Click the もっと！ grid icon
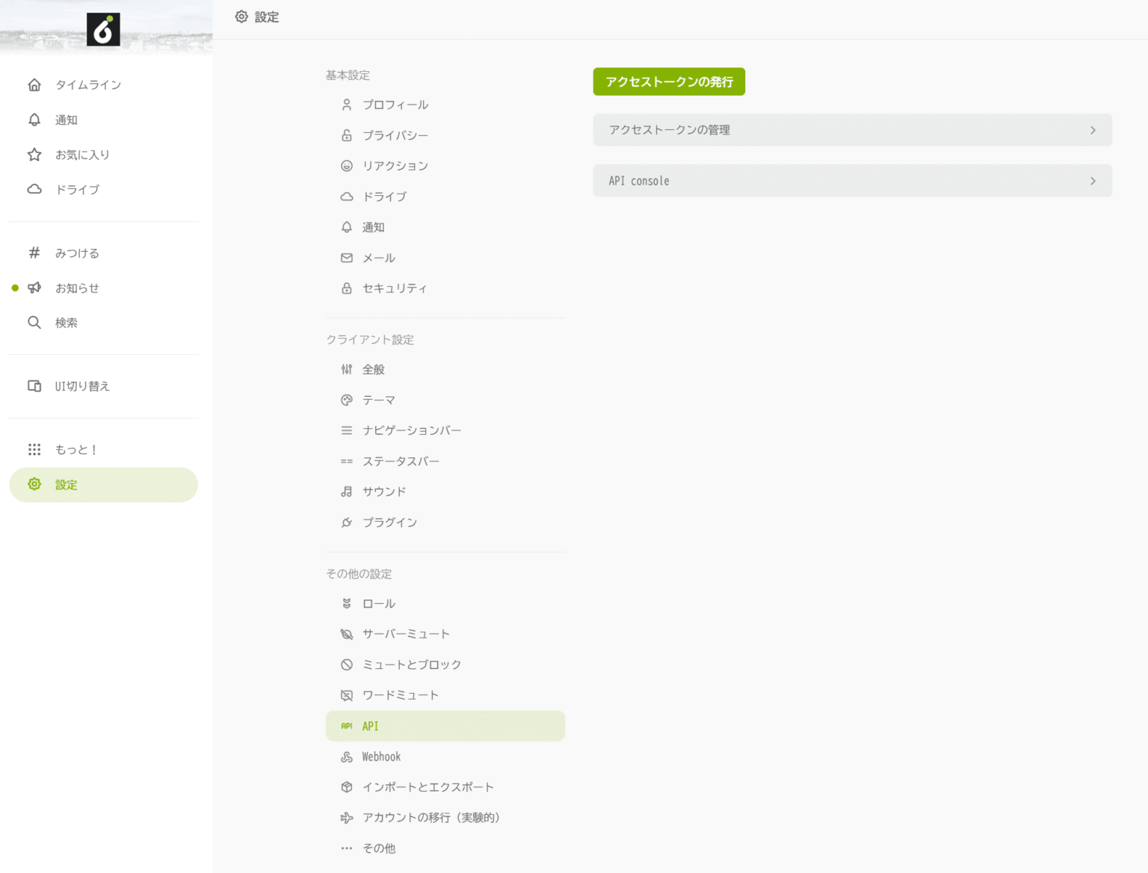Image resolution: width=1148 pixels, height=873 pixels. pos(34,449)
